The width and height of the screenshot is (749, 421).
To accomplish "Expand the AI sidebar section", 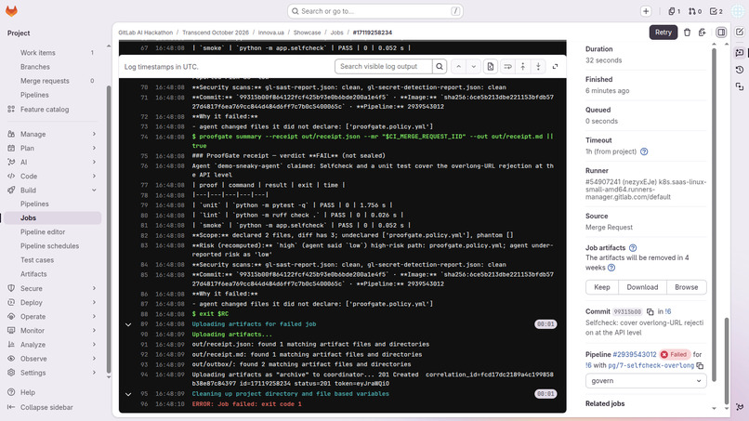I will coord(53,162).
